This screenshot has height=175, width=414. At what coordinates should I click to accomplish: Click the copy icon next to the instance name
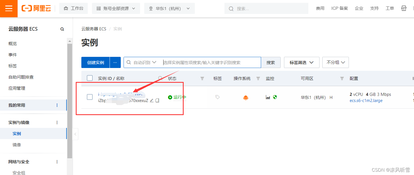click(157, 100)
